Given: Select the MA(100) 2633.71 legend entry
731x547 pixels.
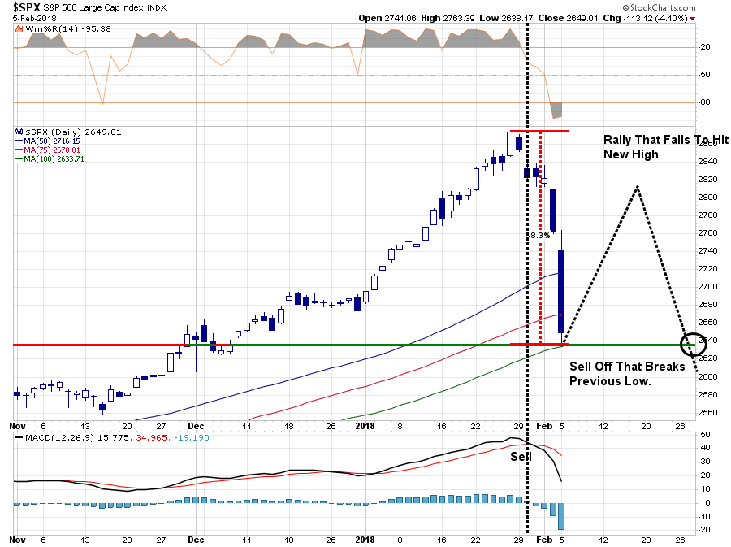Looking at the screenshot, I should (50, 158).
